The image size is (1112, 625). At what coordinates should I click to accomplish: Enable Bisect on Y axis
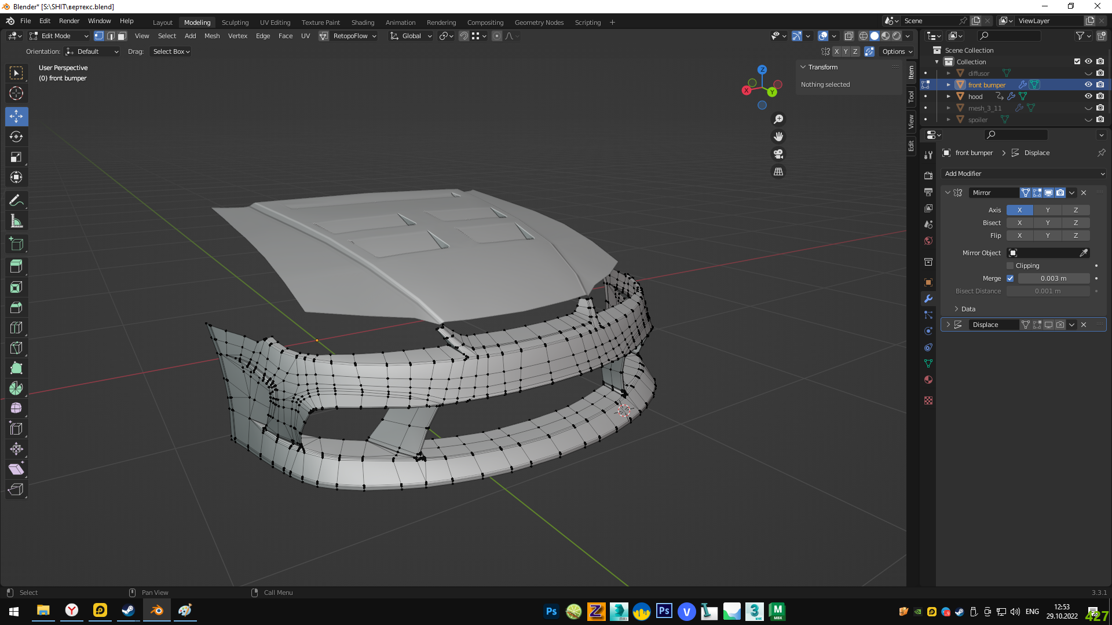(1047, 223)
